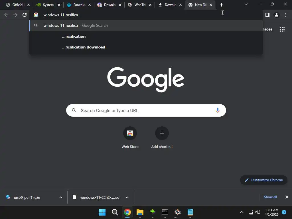This screenshot has height=219, width=292.
Task: Close the System tab
Action: (x=59, y=5)
